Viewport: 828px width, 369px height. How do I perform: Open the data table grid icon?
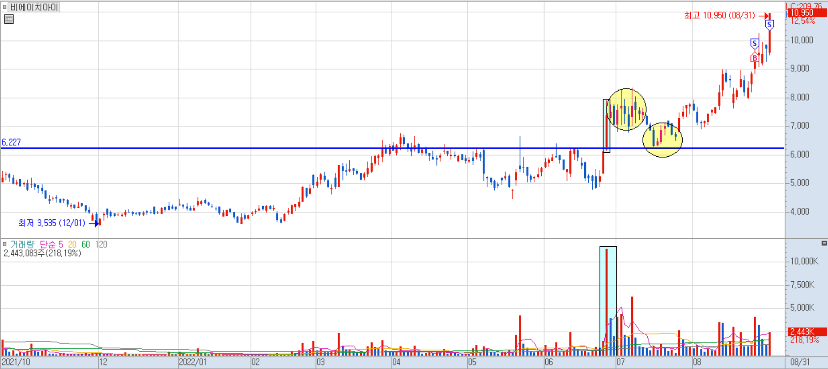pos(9,19)
